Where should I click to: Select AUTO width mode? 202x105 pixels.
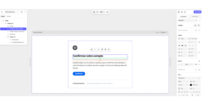(189, 39)
